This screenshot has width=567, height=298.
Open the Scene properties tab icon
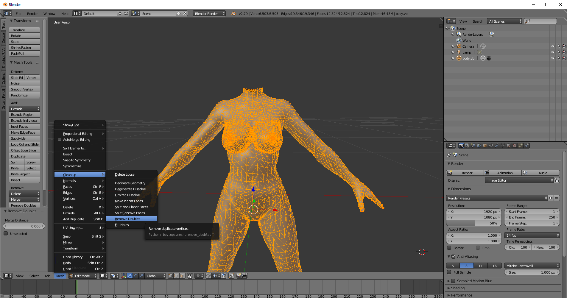tap(473, 146)
